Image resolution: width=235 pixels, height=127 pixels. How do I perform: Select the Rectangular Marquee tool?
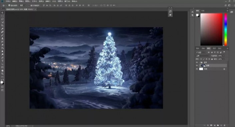[x=2, y=16]
